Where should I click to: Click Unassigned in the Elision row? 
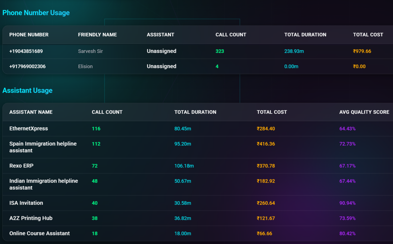pyautogui.click(x=161, y=66)
